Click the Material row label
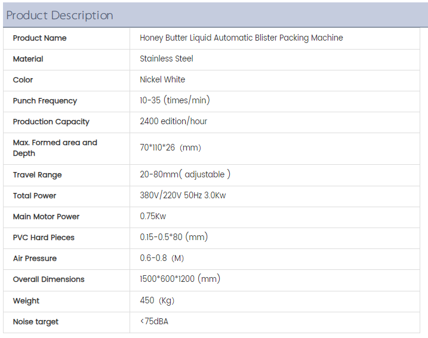Image resolution: width=428 pixels, height=338 pixels. pos(28,59)
